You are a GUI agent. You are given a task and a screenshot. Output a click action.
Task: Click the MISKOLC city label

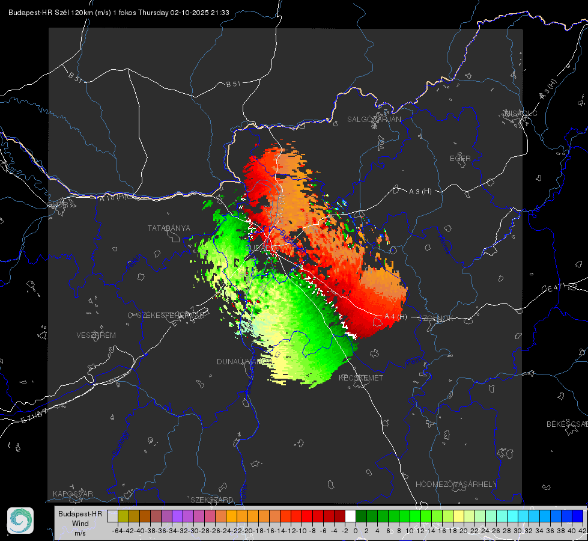(521, 113)
